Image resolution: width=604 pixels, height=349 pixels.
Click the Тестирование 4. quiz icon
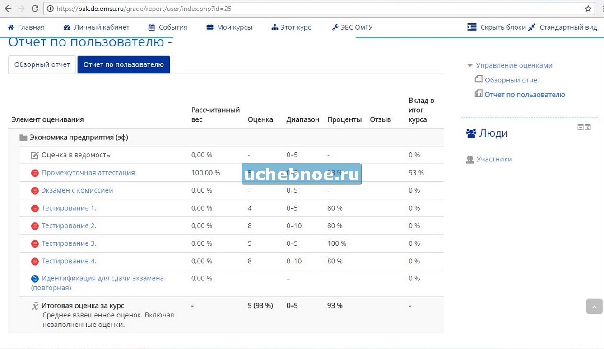(x=35, y=261)
